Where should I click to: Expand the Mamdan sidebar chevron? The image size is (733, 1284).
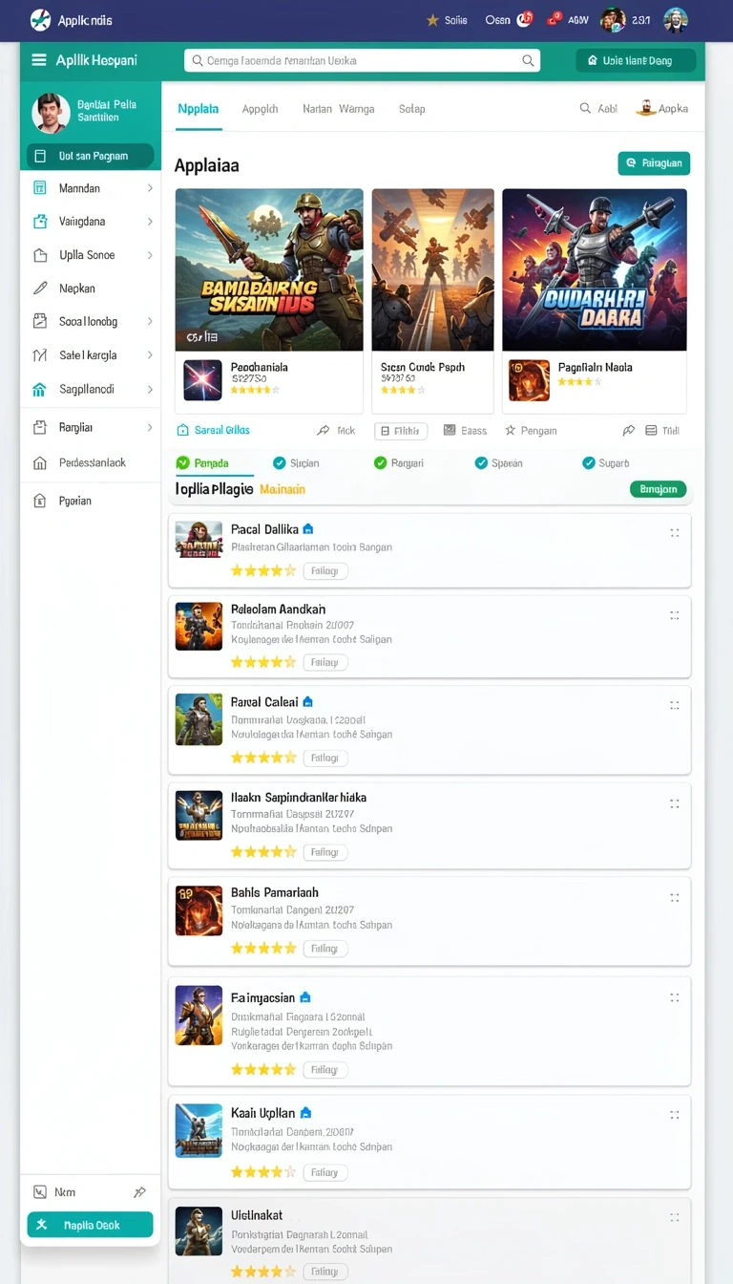click(150, 188)
